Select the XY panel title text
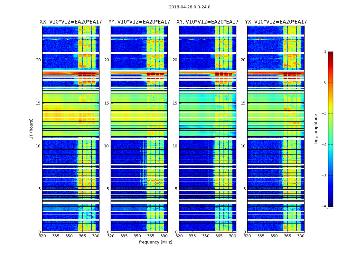This screenshot has width=338, height=258. [x=207, y=22]
